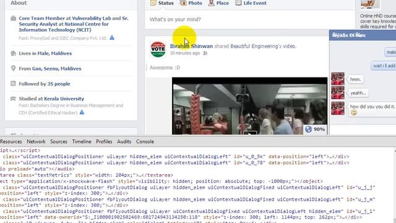
Task: Switch to the Console DevTools tab
Action: [145, 142]
